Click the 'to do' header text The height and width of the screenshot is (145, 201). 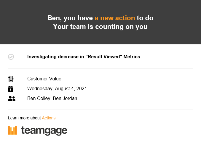[x=145, y=18]
